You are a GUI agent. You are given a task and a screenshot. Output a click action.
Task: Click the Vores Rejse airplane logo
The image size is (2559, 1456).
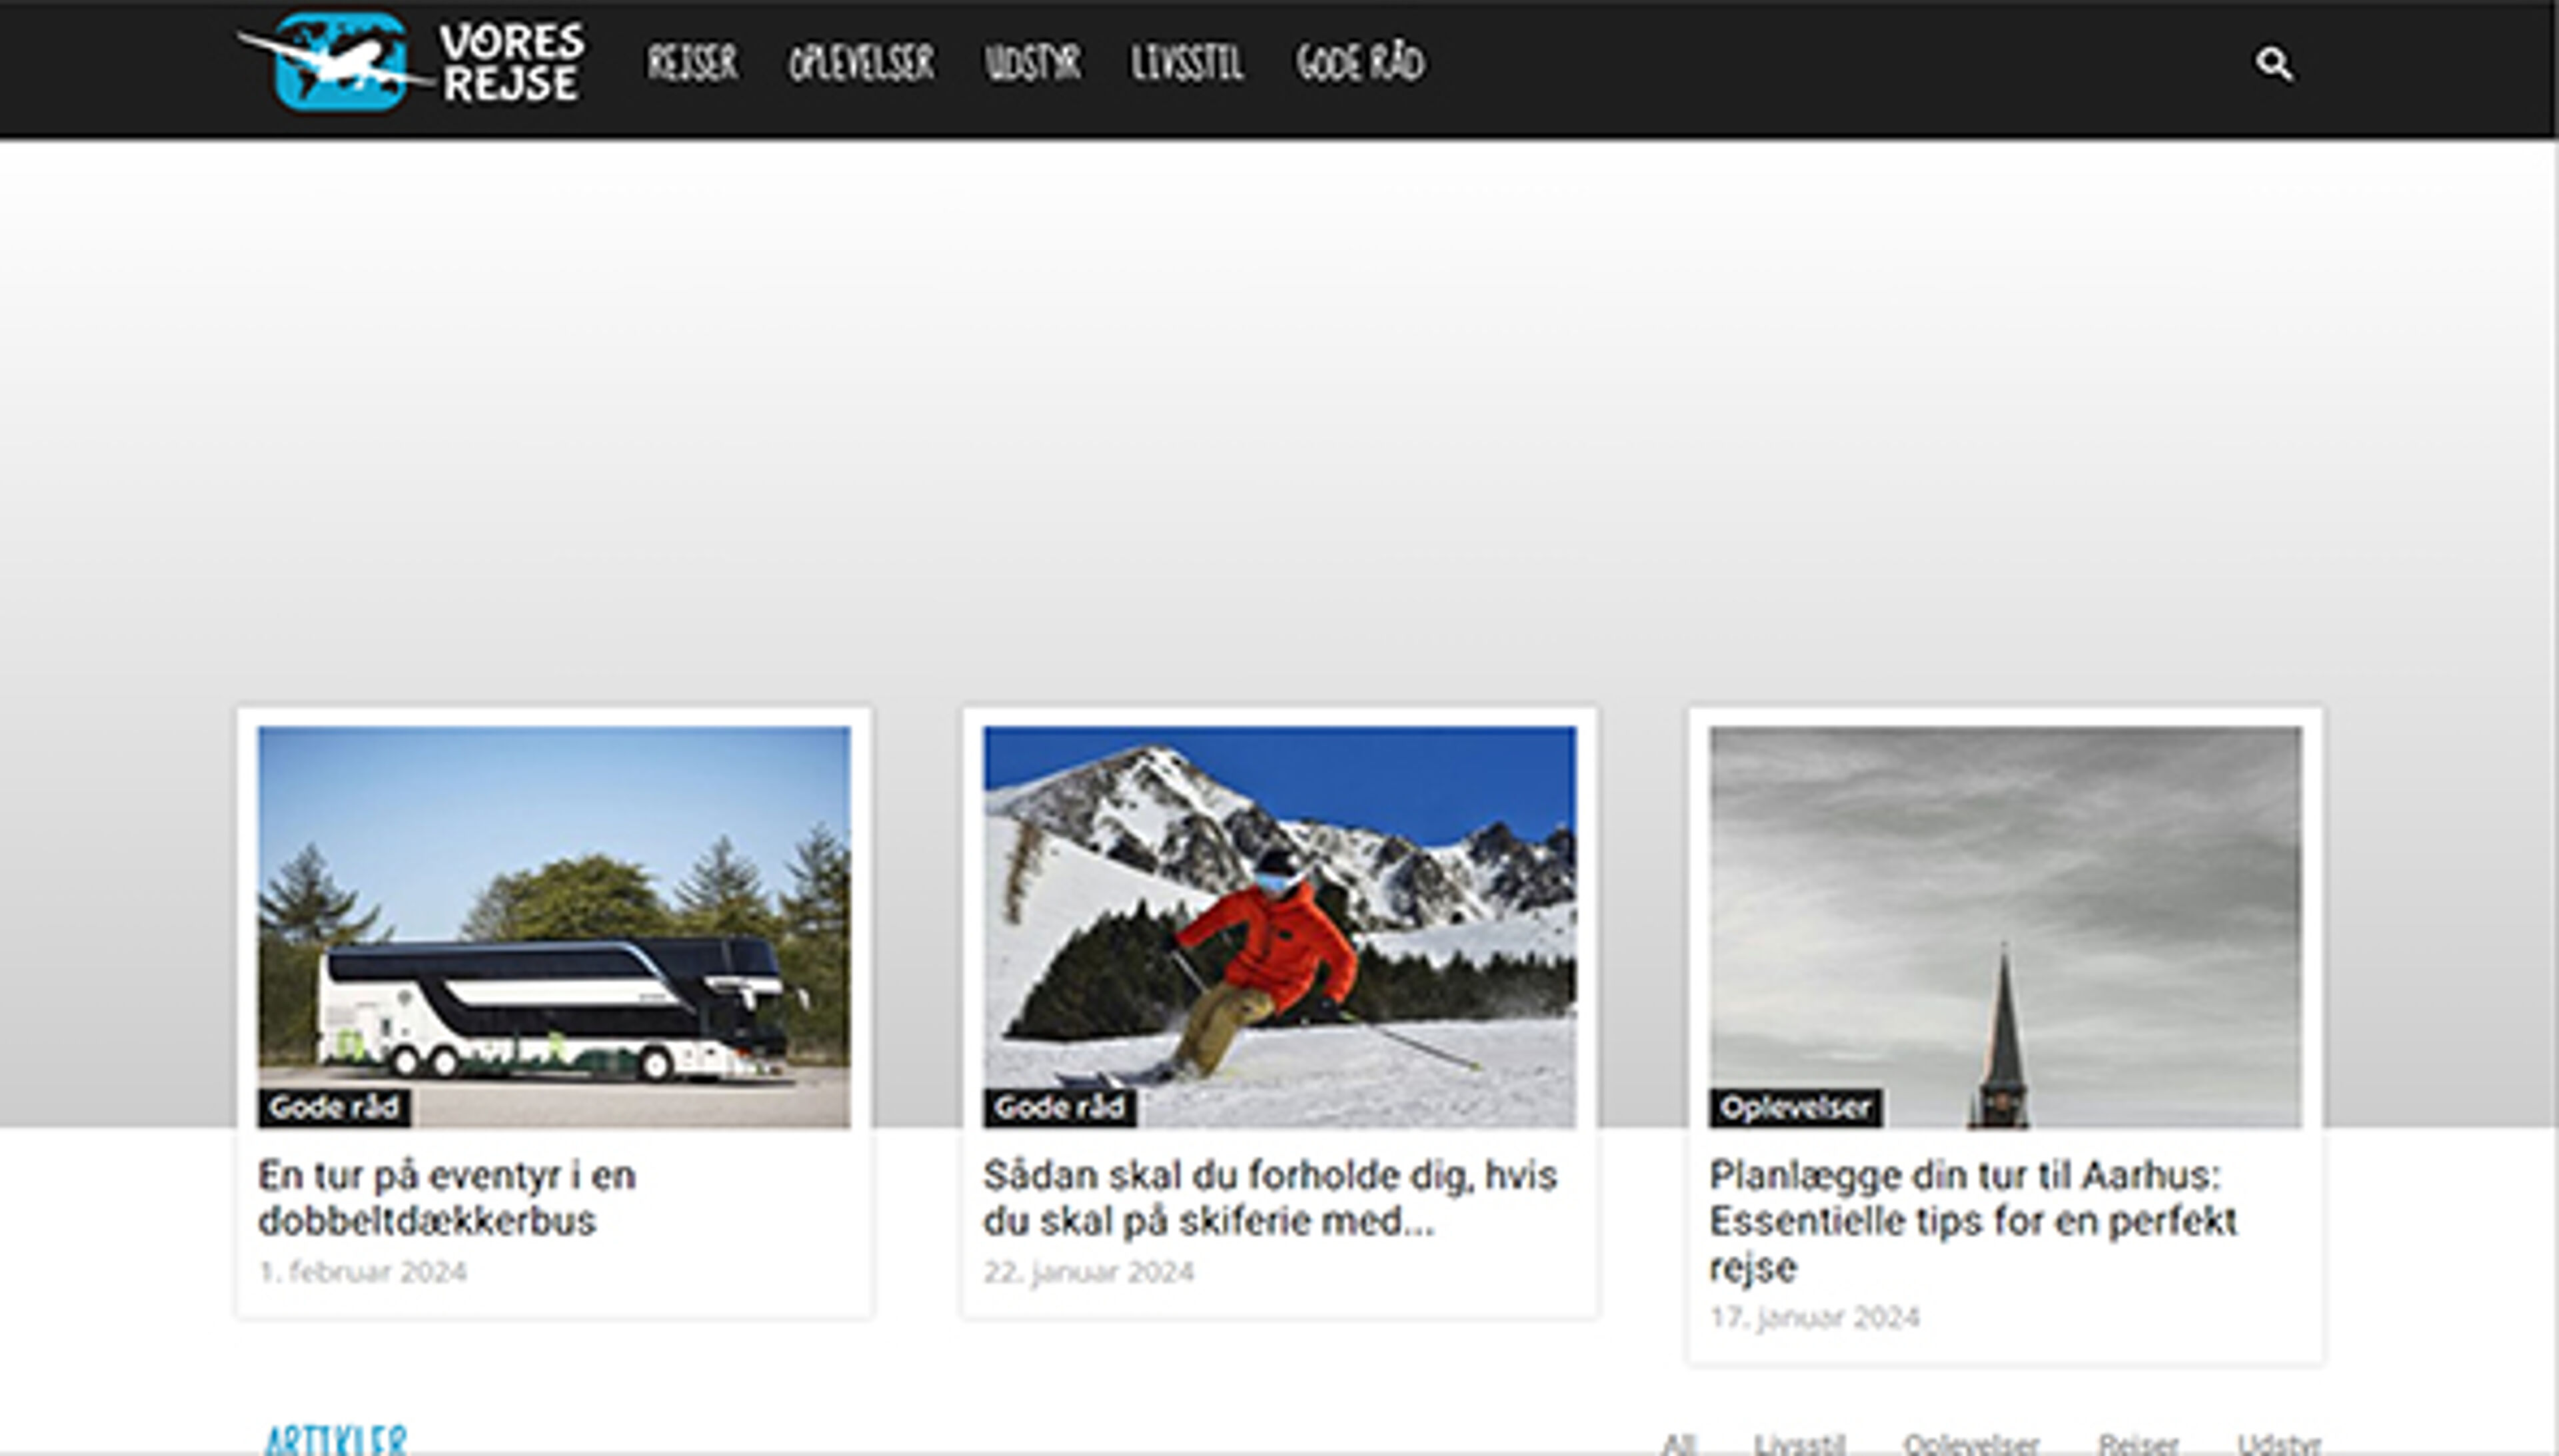pos(410,62)
